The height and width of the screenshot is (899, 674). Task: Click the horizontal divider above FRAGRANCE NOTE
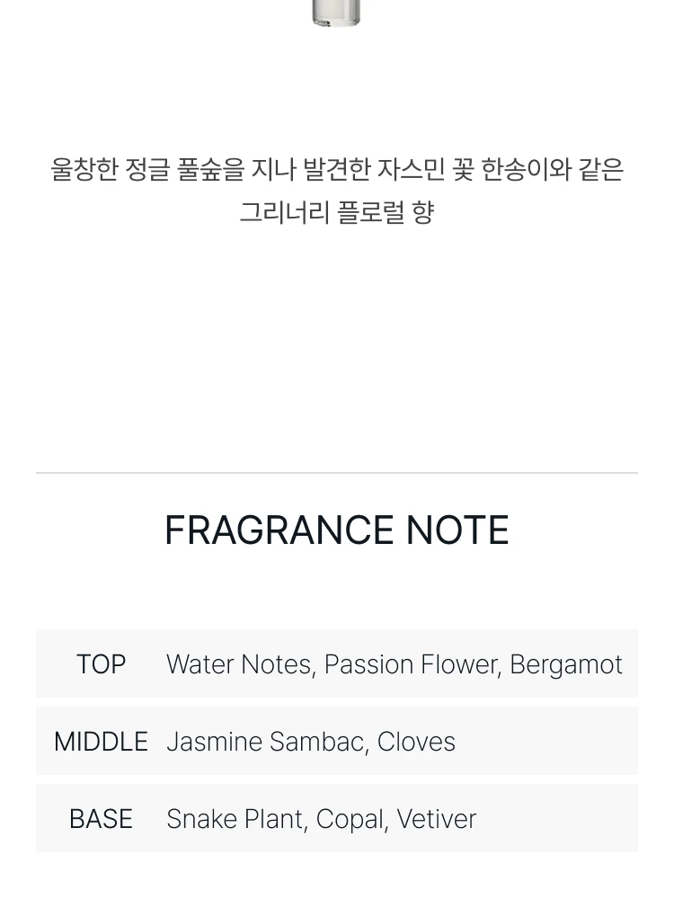337,473
